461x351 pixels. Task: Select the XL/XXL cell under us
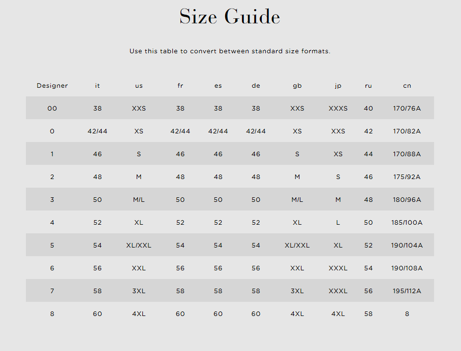click(139, 245)
